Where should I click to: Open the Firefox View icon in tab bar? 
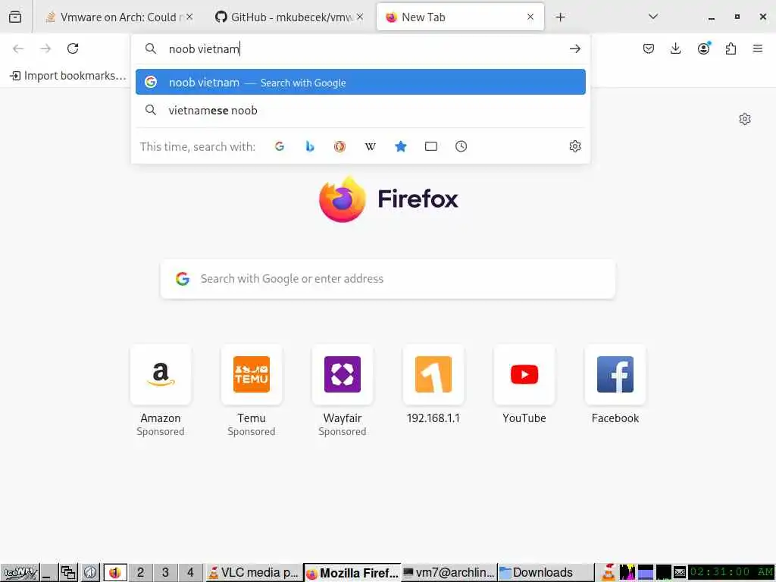tap(15, 17)
